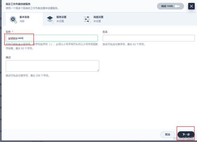197x142 pixels.
Task: Click the 指定工作负载创建服务 title text
Action: point(18,4)
